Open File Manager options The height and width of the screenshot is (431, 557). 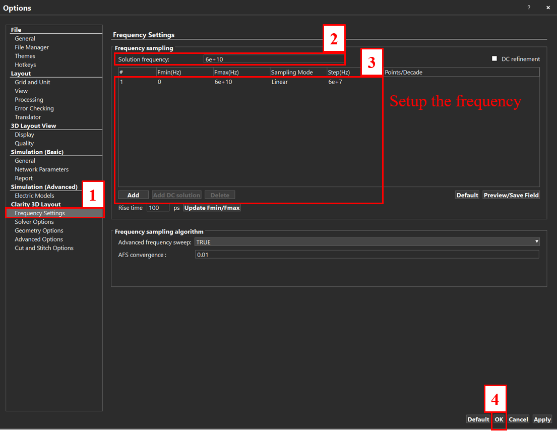tap(32, 47)
